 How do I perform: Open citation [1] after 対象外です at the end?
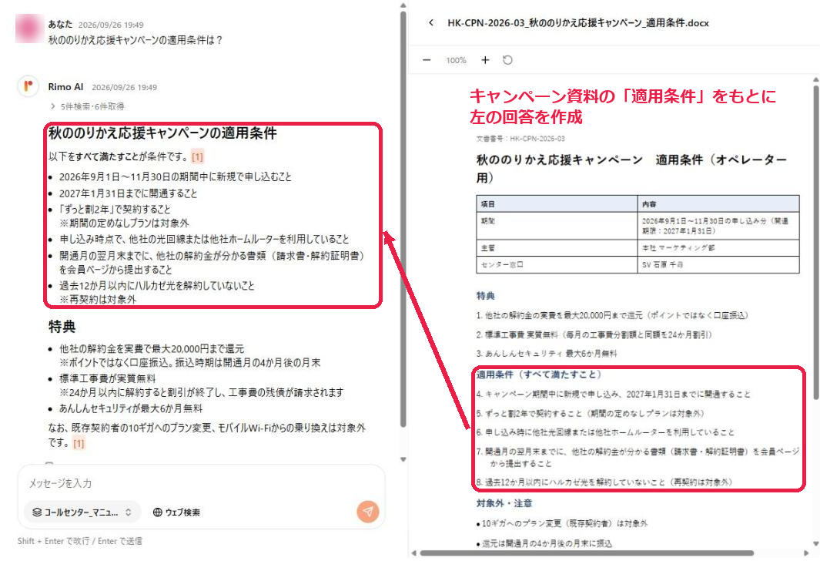click(x=79, y=443)
